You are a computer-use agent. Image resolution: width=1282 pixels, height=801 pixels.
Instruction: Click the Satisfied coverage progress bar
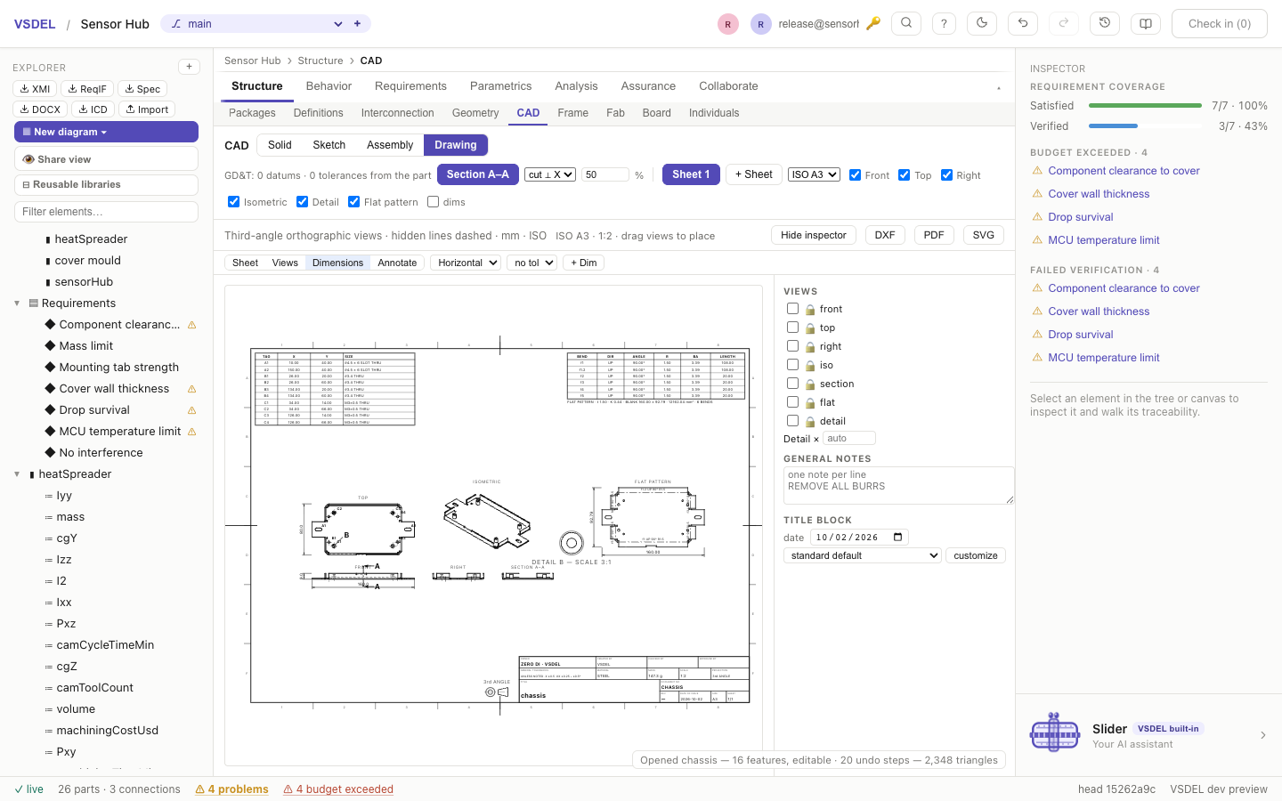(1145, 106)
